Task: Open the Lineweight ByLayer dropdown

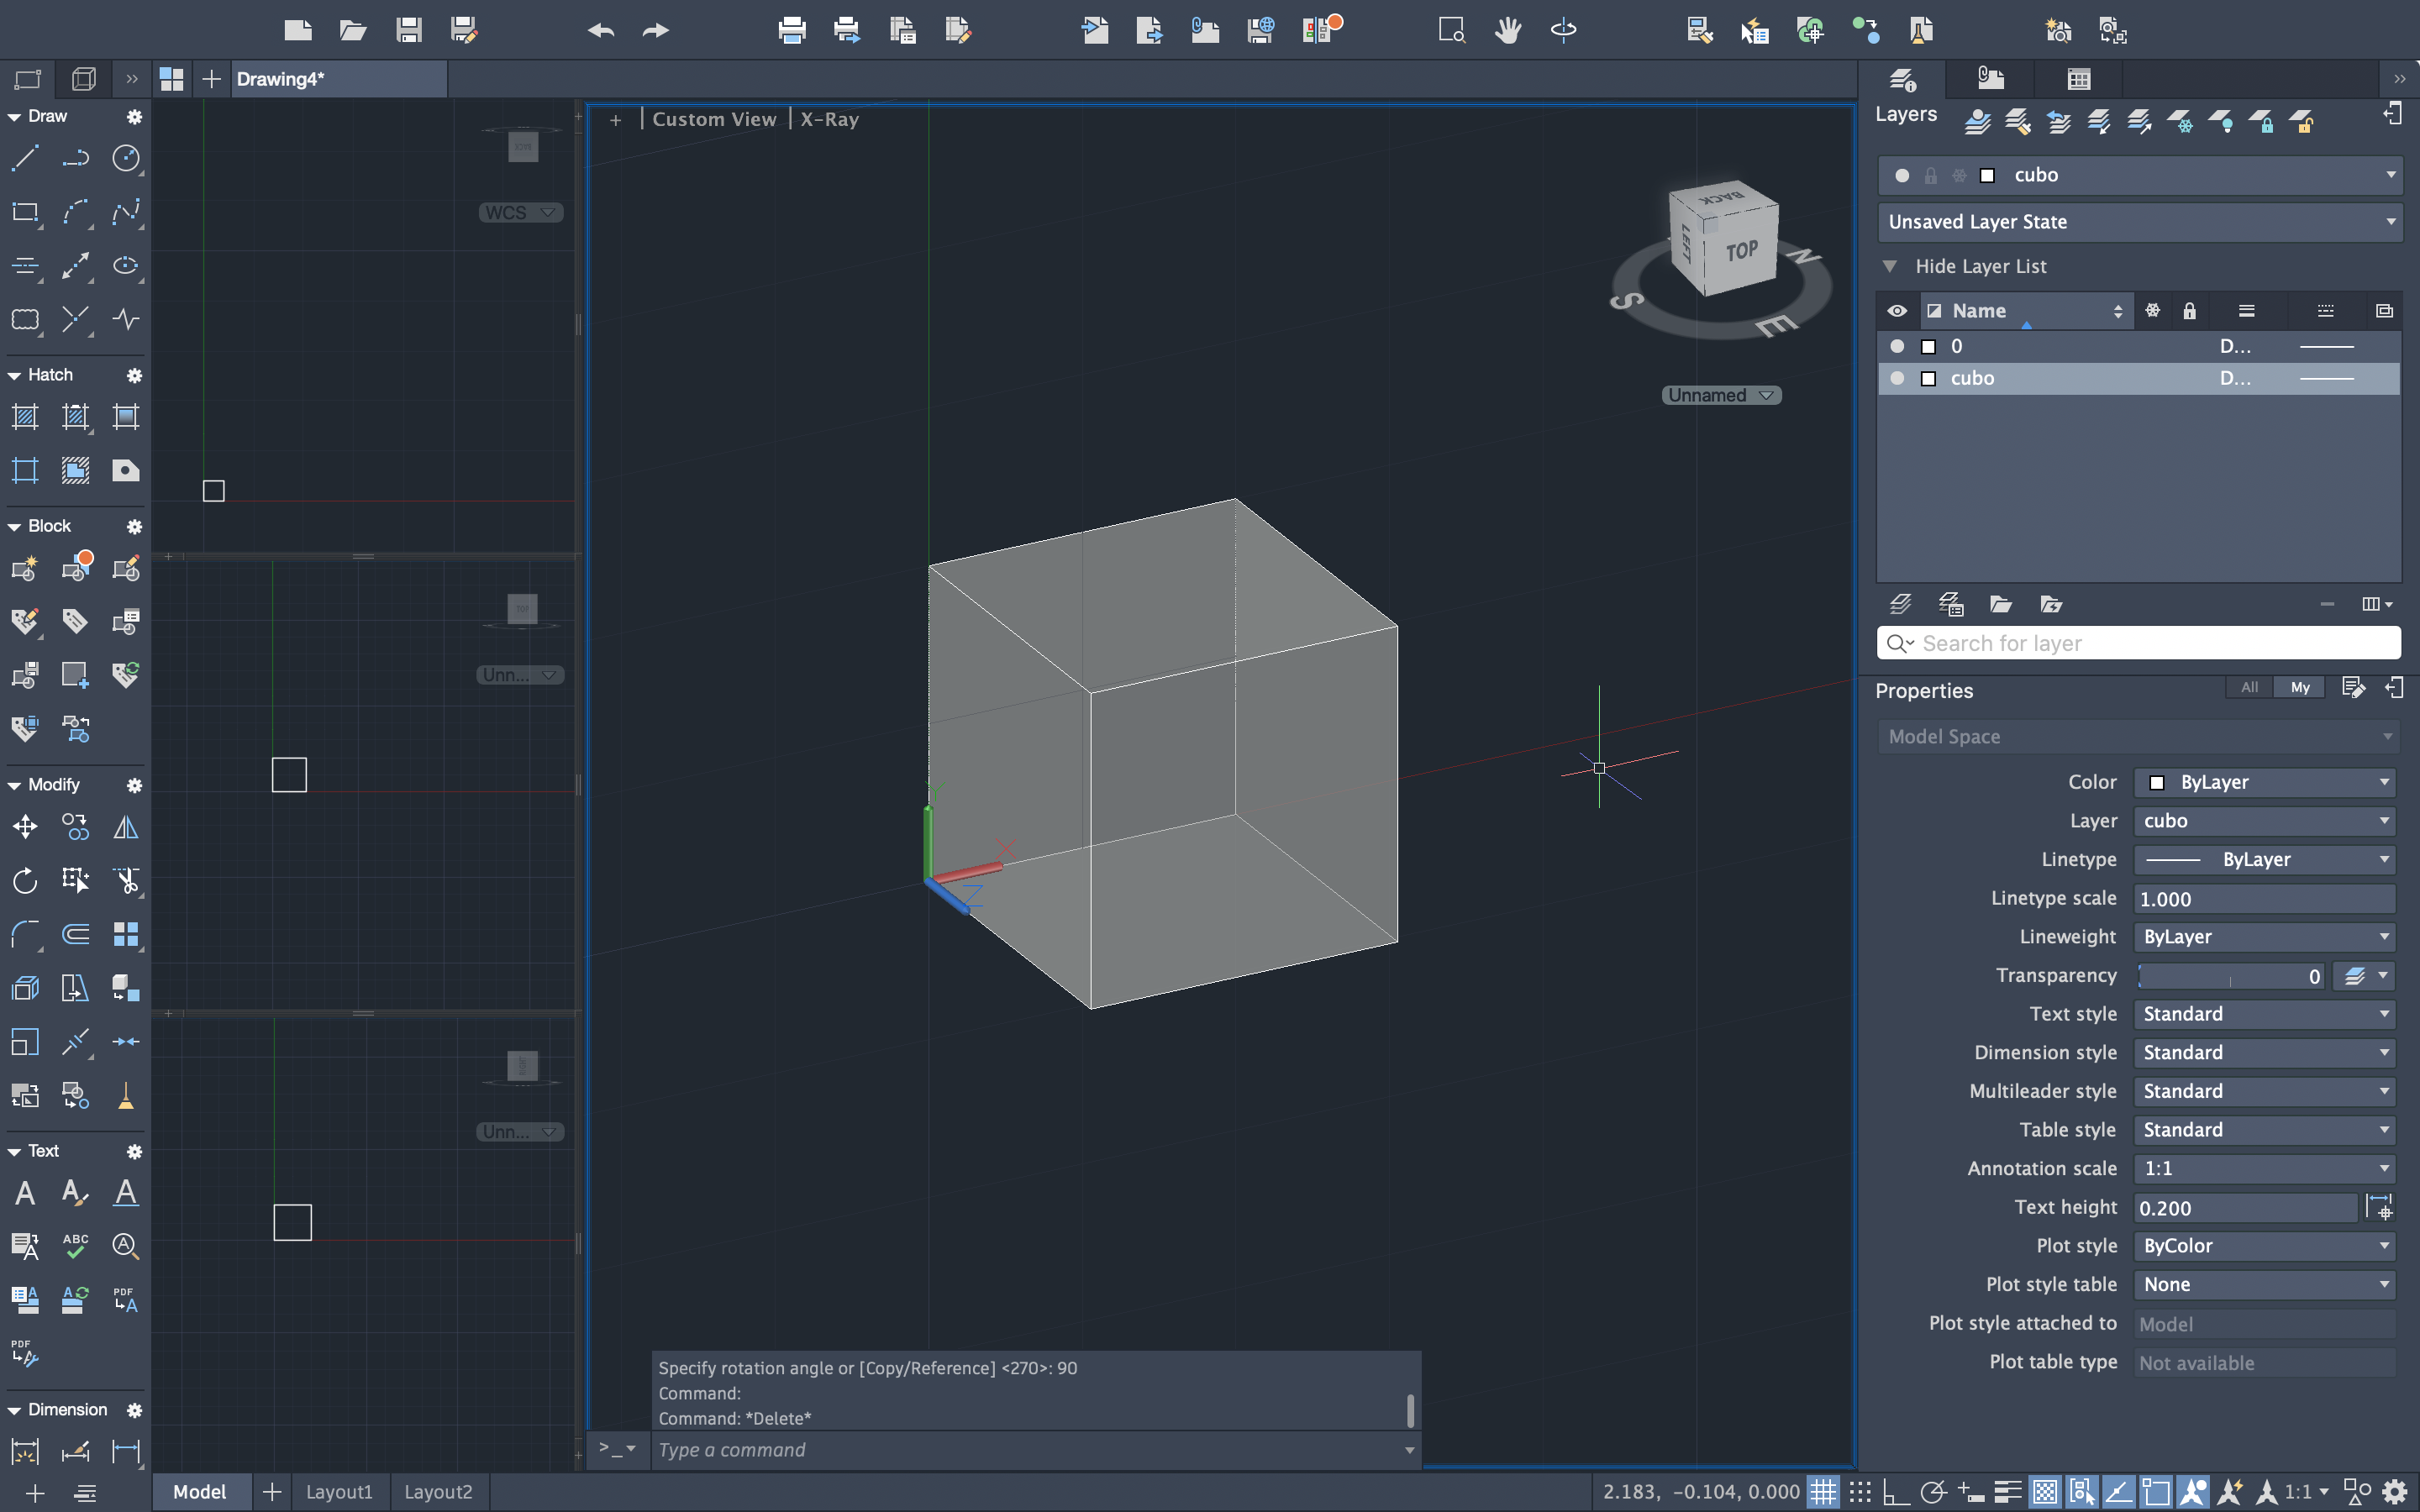Action: (x=2265, y=937)
